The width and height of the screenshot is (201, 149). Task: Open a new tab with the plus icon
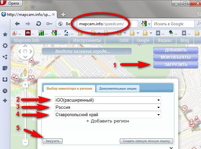click(63, 15)
